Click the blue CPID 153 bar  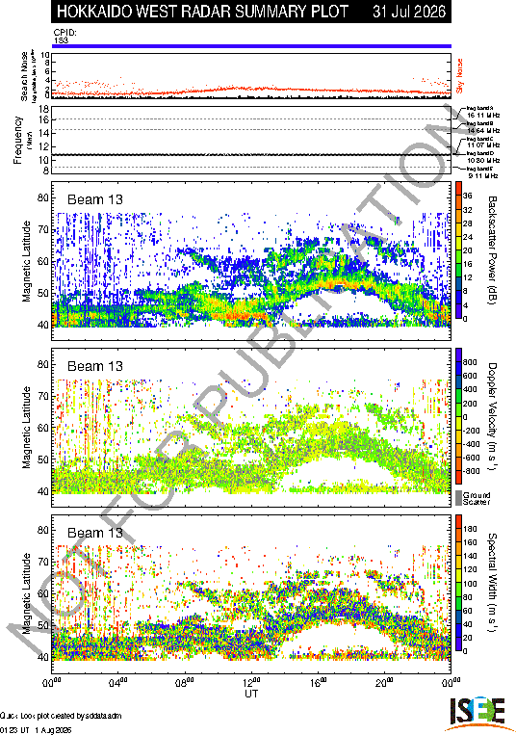click(251, 46)
